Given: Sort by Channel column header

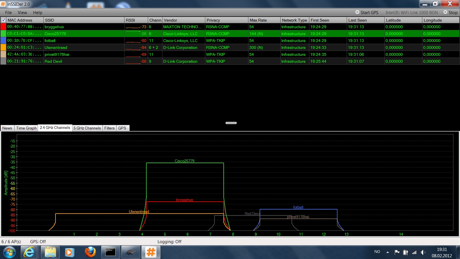Looking at the screenshot, I should (x=155, y=20).
